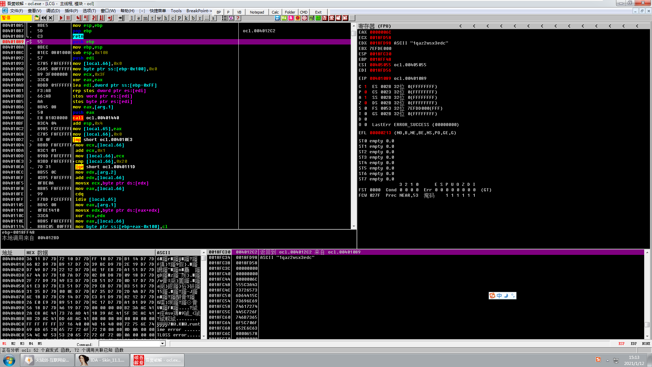Toggle the Carry flag C value

click(x=365, y=87)
